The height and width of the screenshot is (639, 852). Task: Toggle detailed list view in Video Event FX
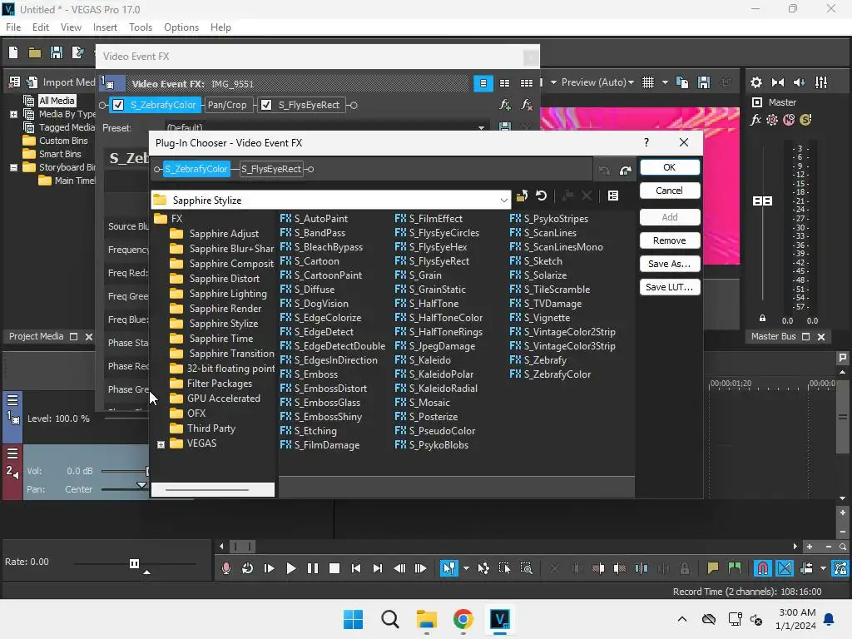coord(483,83)
